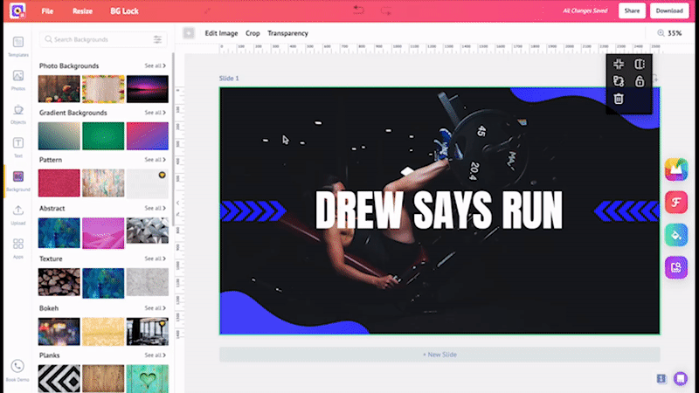Image resolution: width=699 pixels, height=393 pixels.
Task: Click the Book Demo phone icon
Action: pyautogui.click(x=17, y=366)
